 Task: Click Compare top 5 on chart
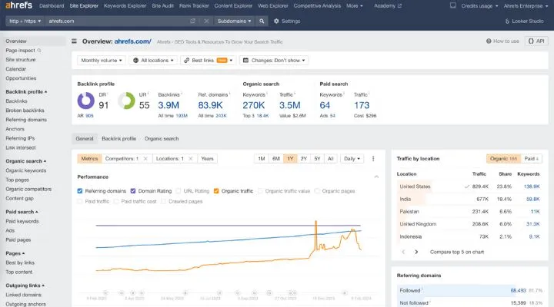click(x=457, y=252)
